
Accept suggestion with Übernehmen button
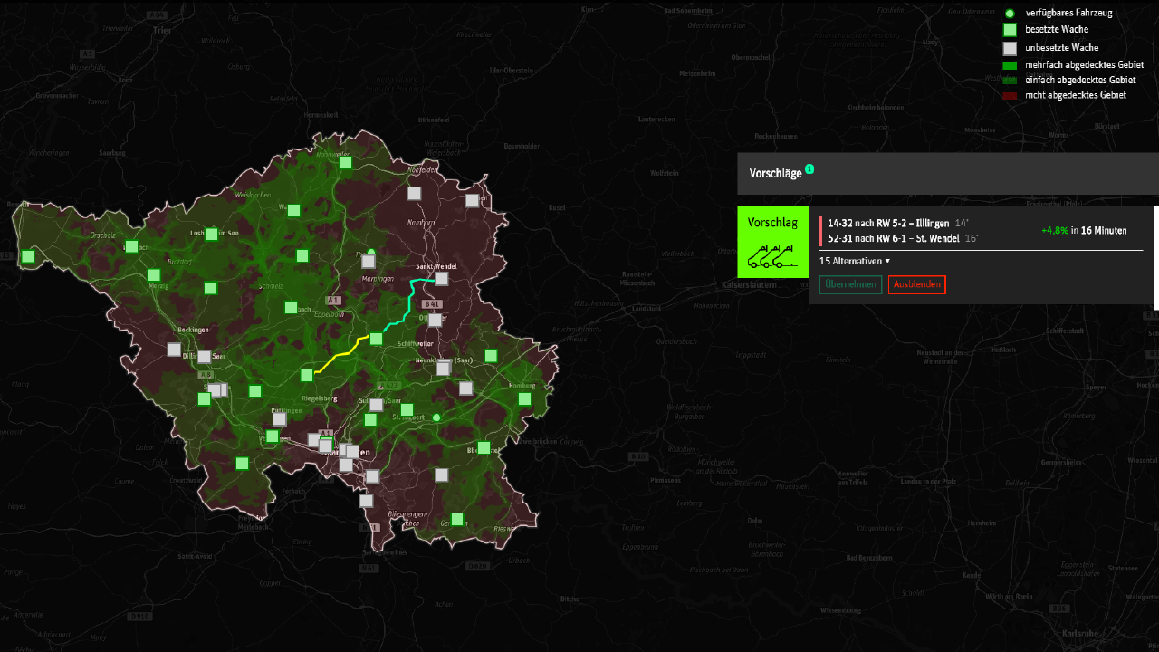[850, 284]
